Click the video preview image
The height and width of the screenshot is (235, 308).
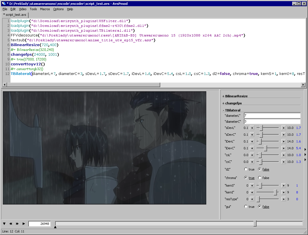[105, 148]
